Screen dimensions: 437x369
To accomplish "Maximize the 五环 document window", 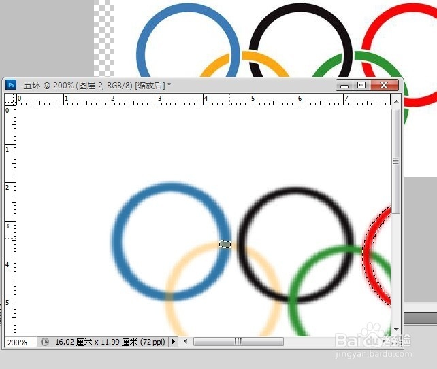I will coord(361,85).
